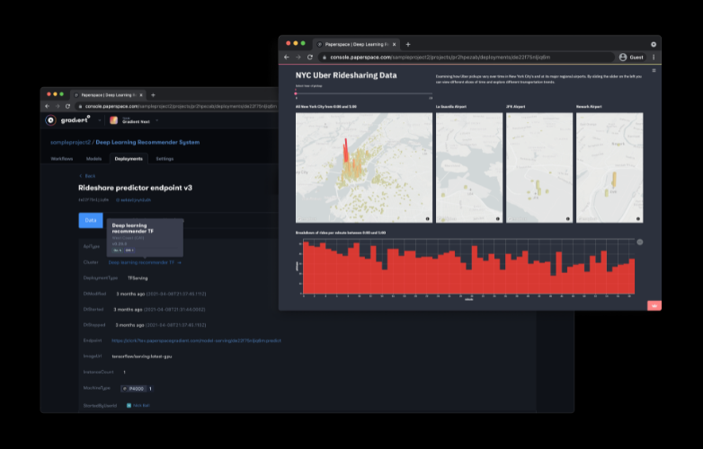Click the round icon at the right end of the NYC Uber tab strip
The image size is (703, 449).
(x=654, y=44)
